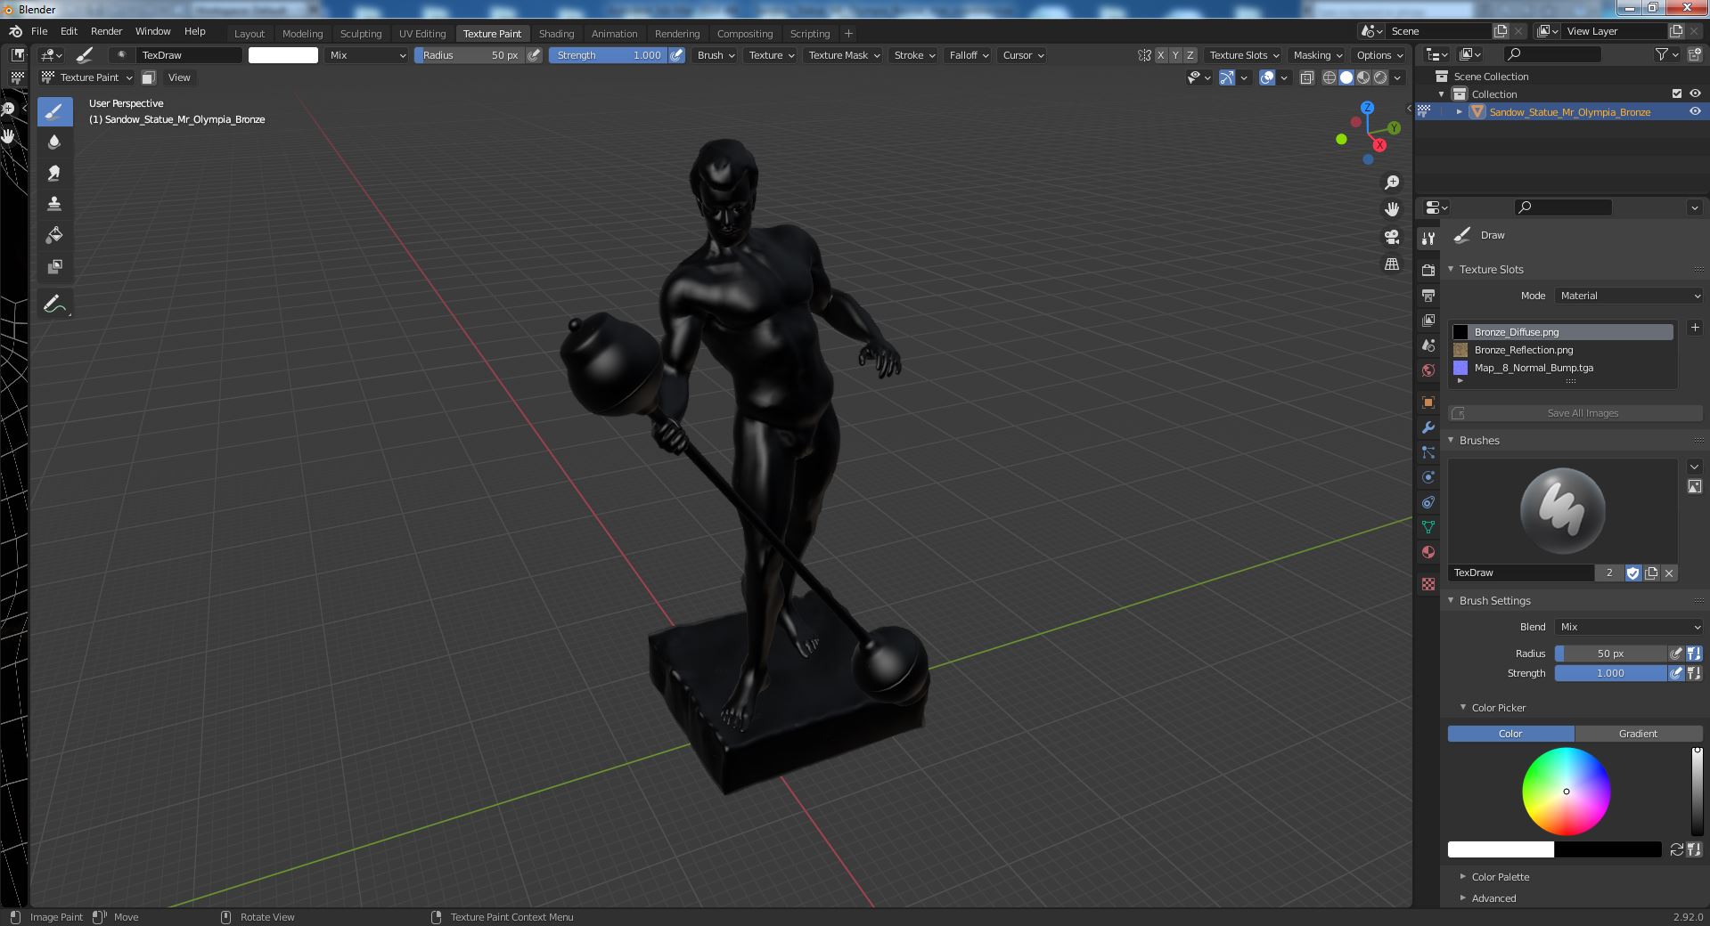This screenshot has height=926, width=1710.
Task: Open the Falloff popover
Action: click(969, 55)
